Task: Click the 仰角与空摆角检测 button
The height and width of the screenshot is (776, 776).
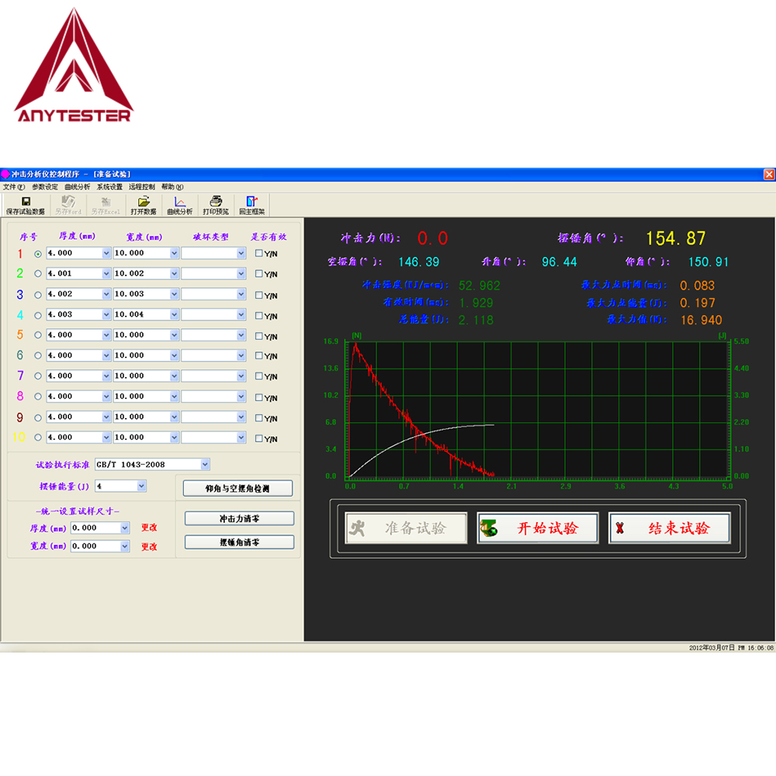Action: [237, 488]
